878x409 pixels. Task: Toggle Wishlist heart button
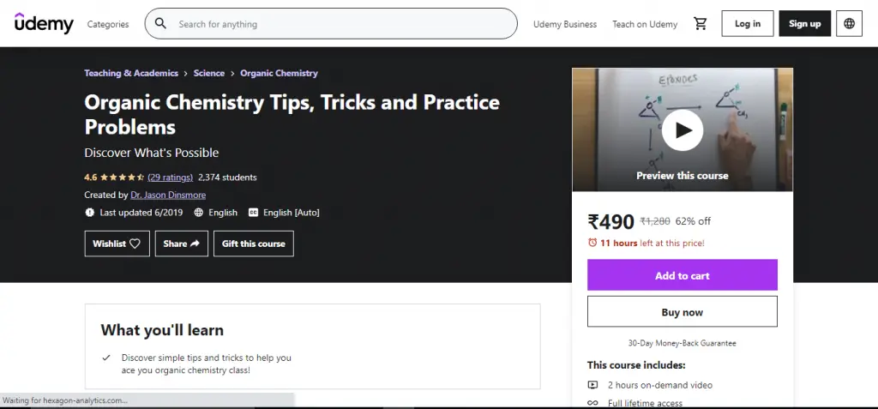click(x=116, y=244)
